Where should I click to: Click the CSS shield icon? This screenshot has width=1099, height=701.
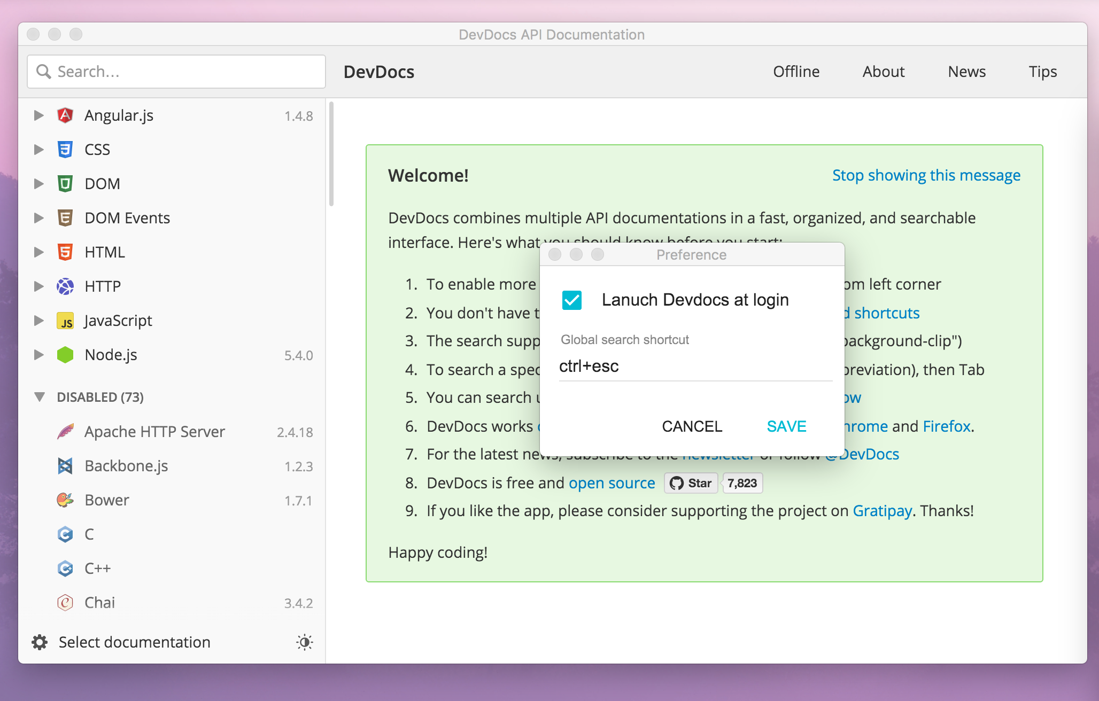click(65, 150)
